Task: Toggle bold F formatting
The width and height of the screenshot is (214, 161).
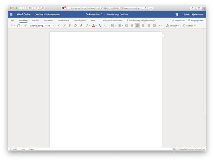Action: 70,26
